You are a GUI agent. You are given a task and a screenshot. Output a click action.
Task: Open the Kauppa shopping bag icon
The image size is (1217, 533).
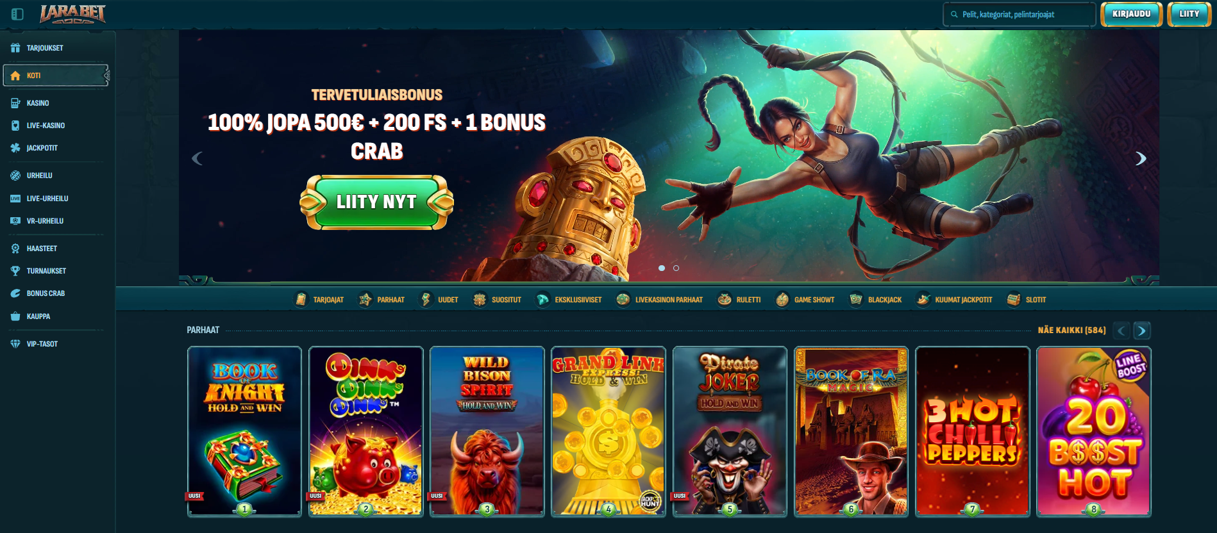(x=15, y=316)
